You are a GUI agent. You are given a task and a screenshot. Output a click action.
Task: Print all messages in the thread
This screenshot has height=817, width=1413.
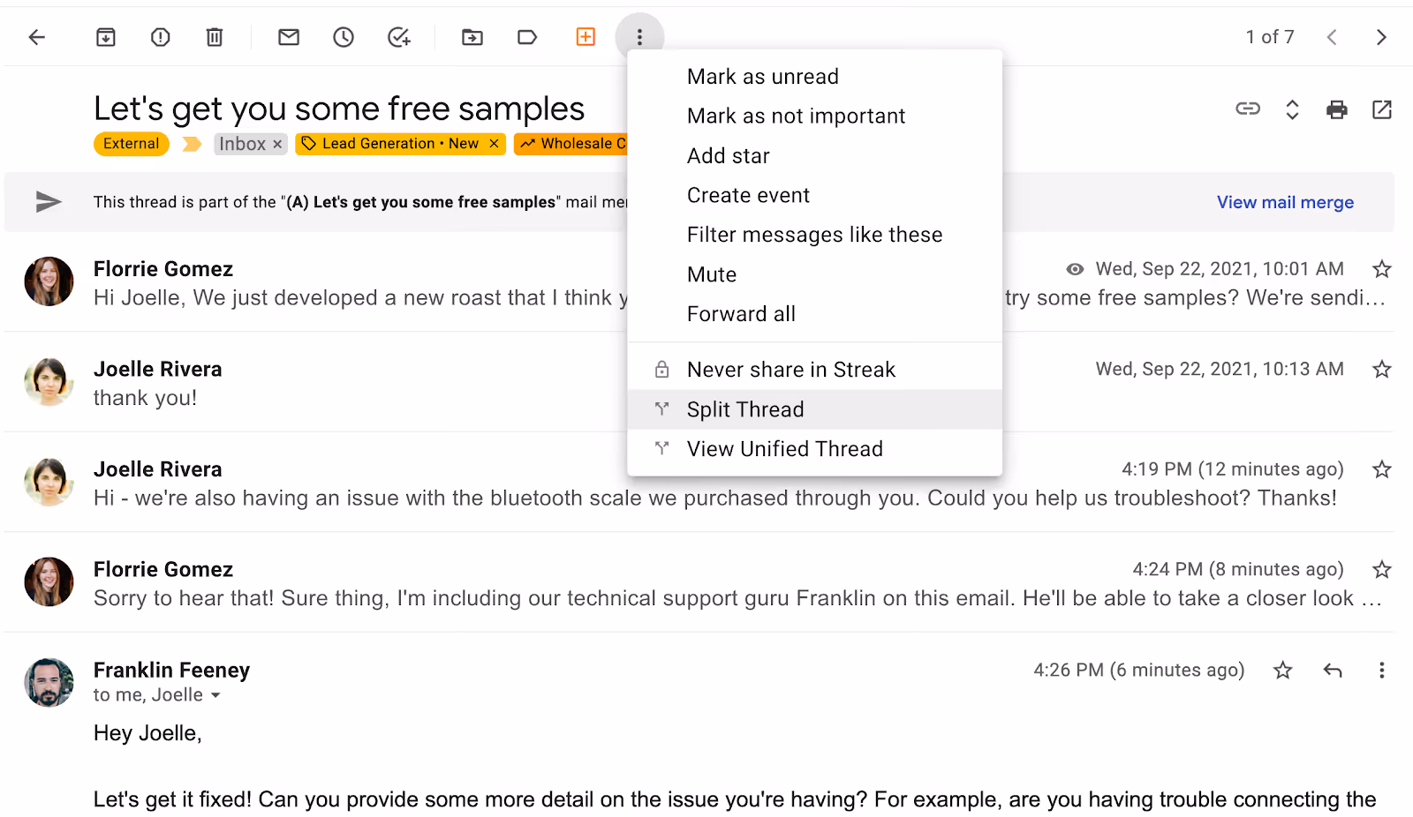1337,109
